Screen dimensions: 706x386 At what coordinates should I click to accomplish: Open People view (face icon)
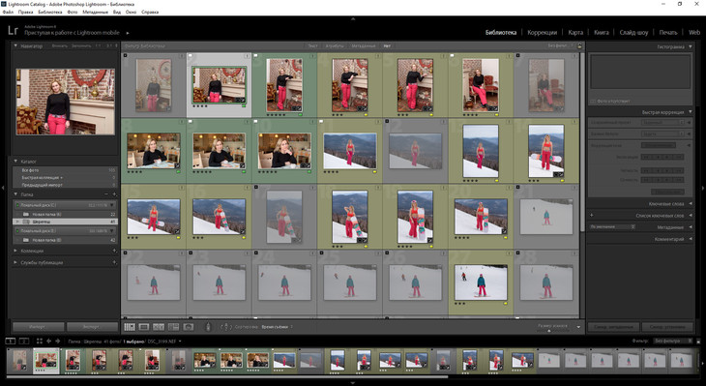189,327
